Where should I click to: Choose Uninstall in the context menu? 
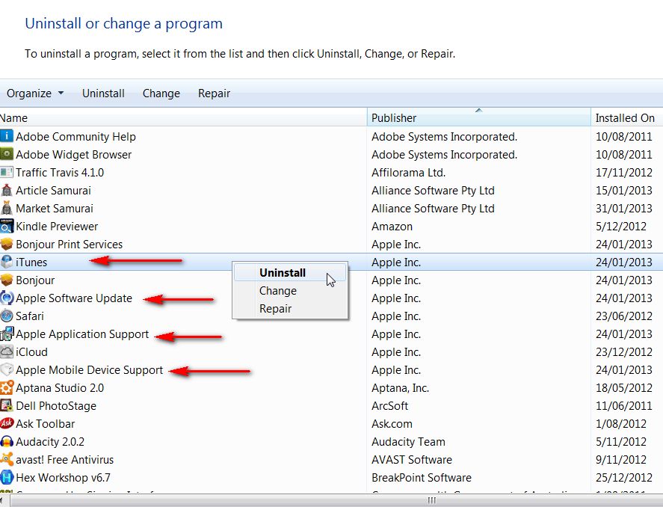click(x=290, y=273)
